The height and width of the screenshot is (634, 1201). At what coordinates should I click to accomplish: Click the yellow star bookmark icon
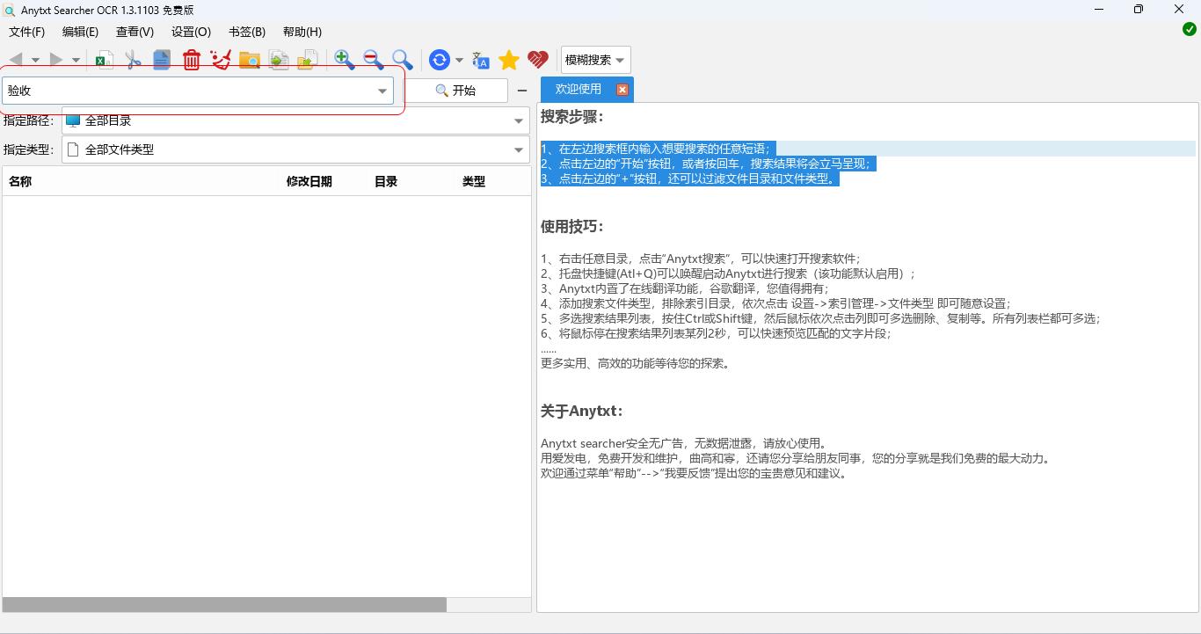[x=508, y=60]
